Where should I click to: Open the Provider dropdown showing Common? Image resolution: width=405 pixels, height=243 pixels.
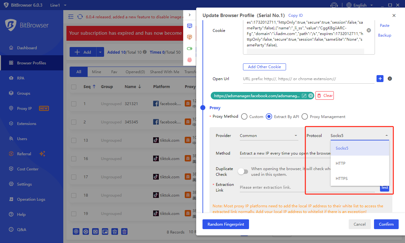click(269, 135)
